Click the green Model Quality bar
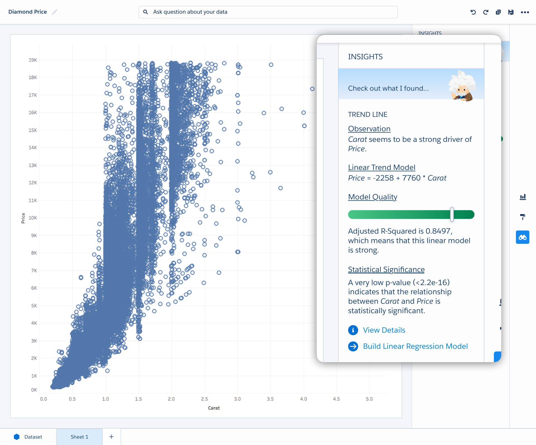The height and width of the screenshot is (445, 536). point(411,214)
